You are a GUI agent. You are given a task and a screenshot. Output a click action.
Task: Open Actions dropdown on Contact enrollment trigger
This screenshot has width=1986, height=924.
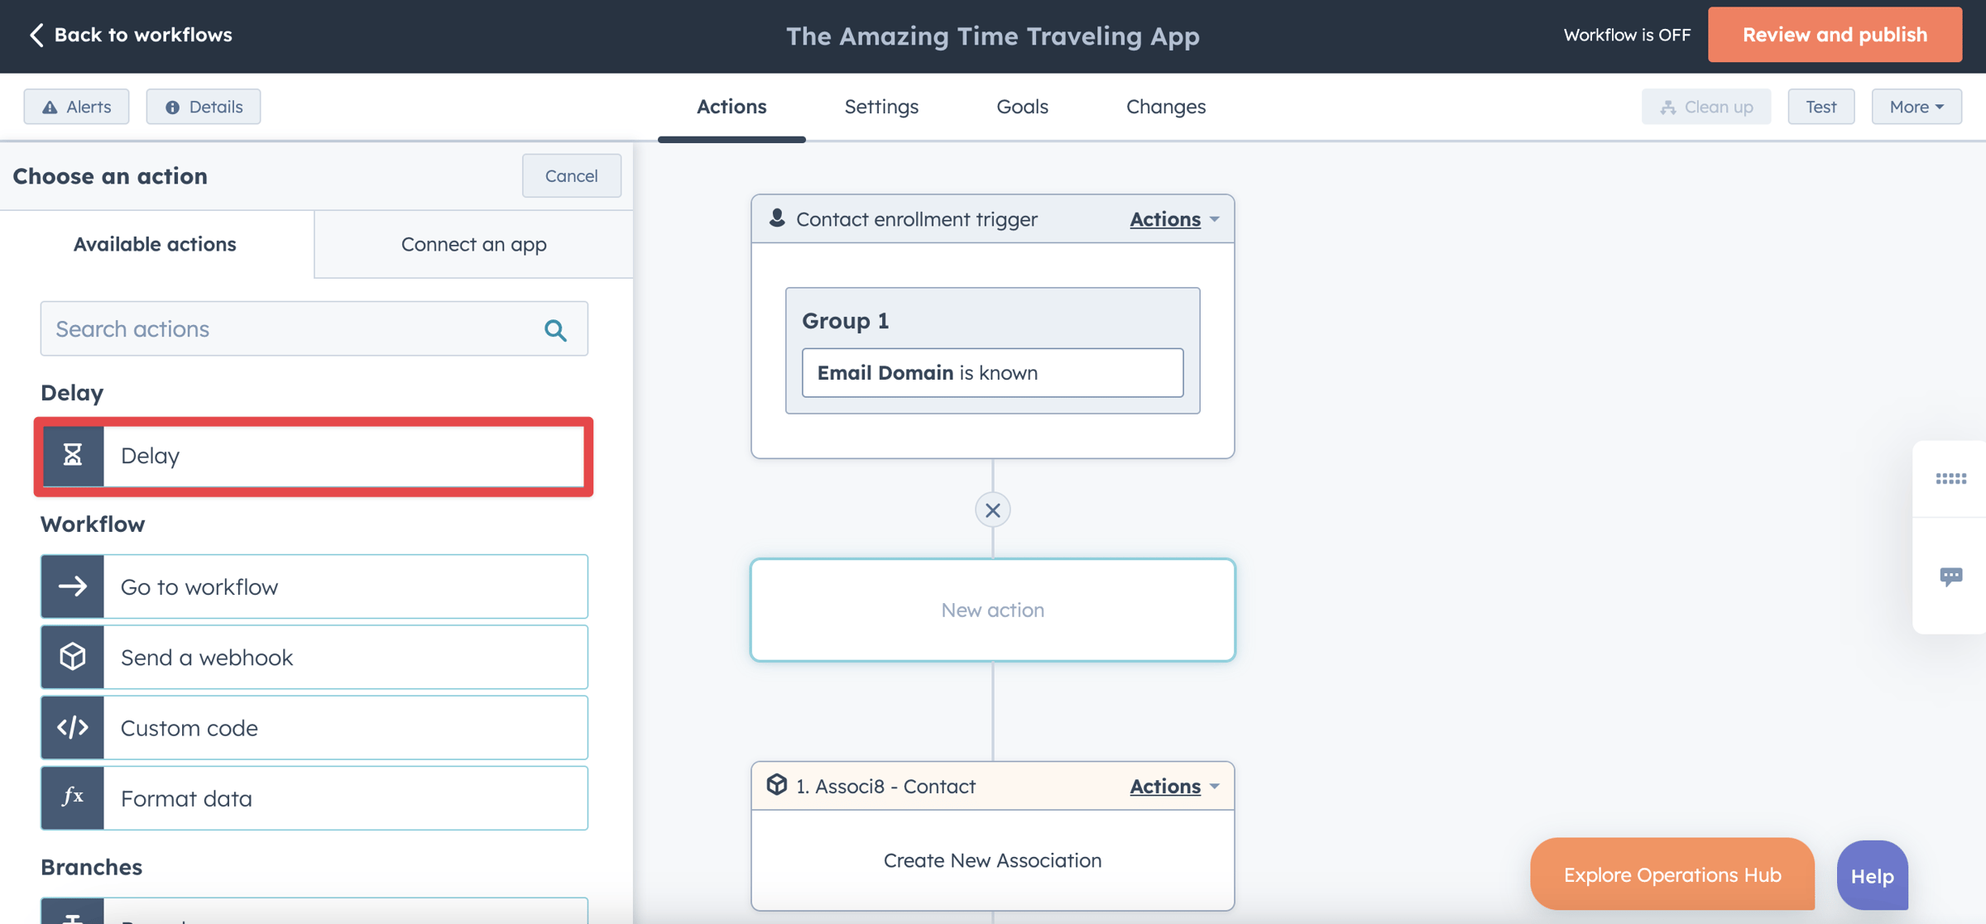[x=1173, y=218]
